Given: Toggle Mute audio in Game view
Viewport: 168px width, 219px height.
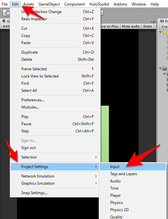Looking at the screenshot, I should coord(131,26).
